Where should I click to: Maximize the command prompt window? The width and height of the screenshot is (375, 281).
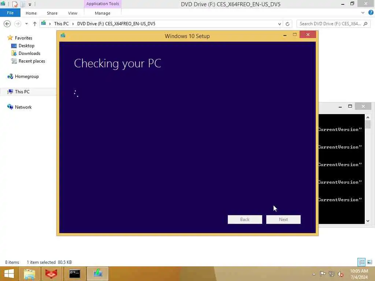[350, 106]
